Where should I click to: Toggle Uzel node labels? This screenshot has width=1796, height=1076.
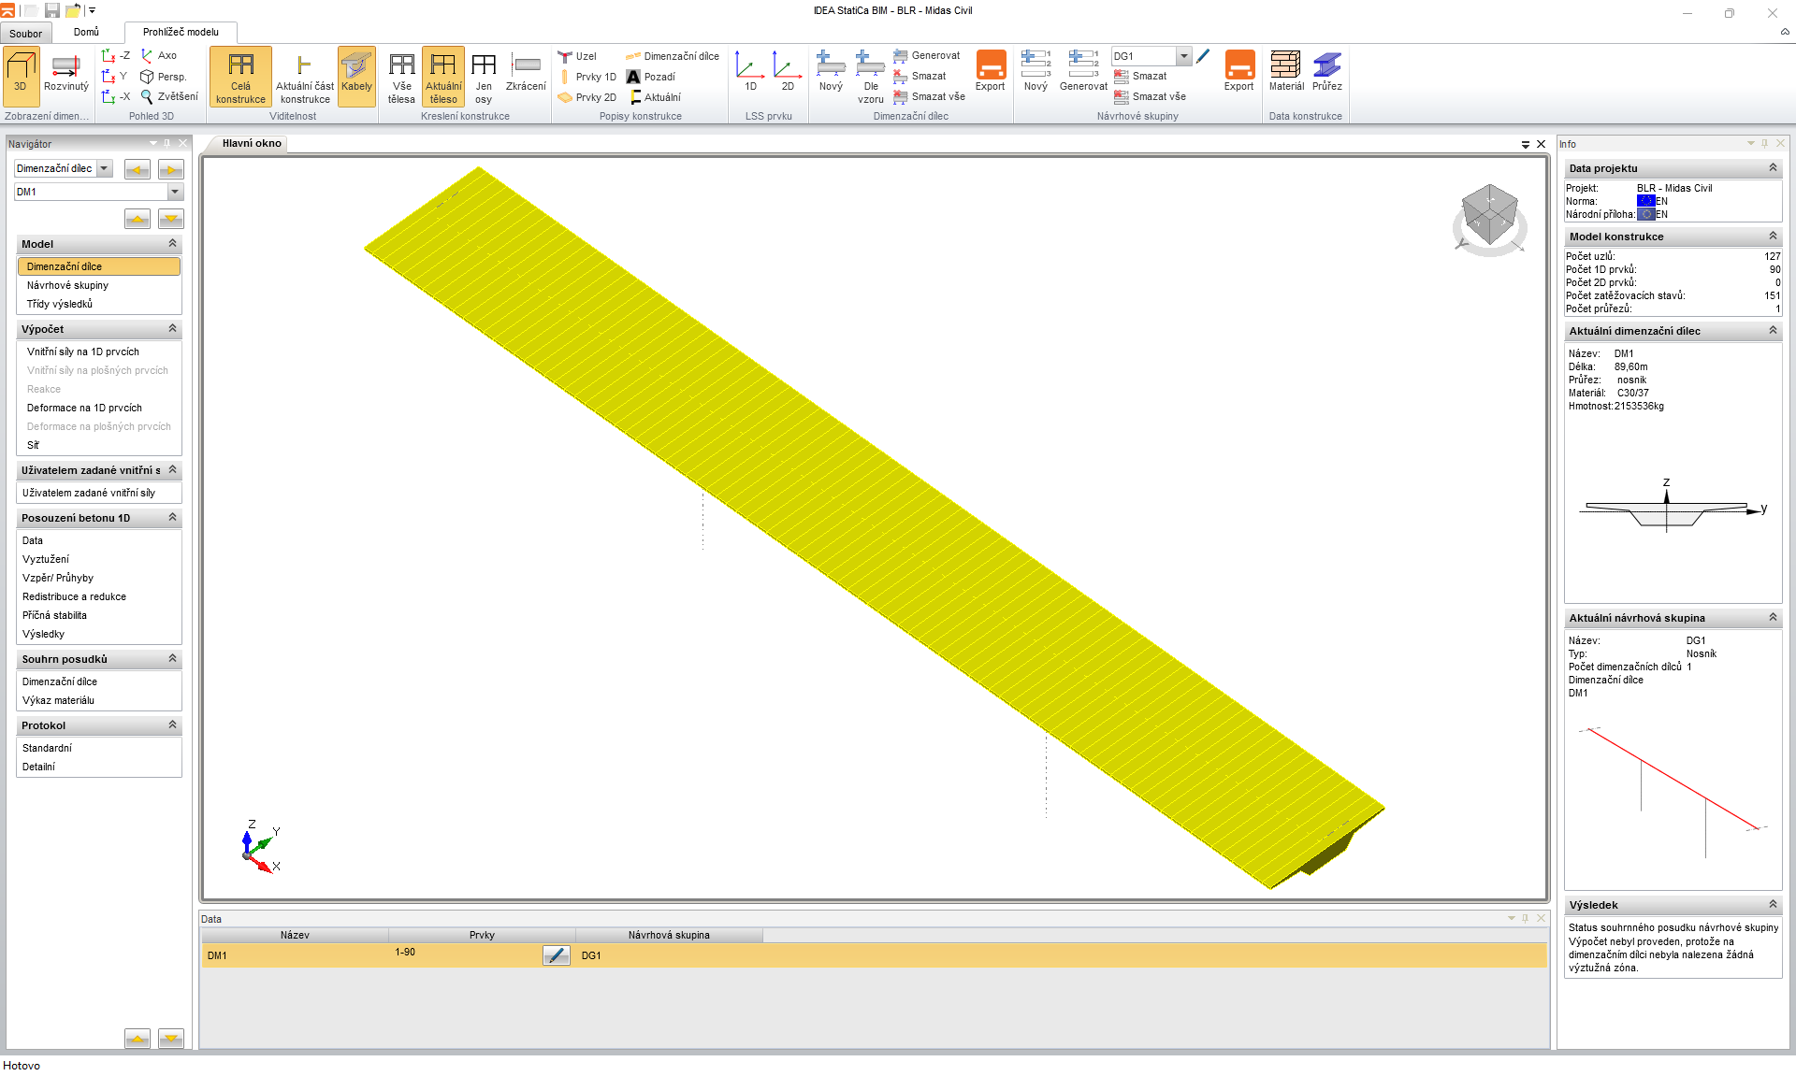click(578, 56)
